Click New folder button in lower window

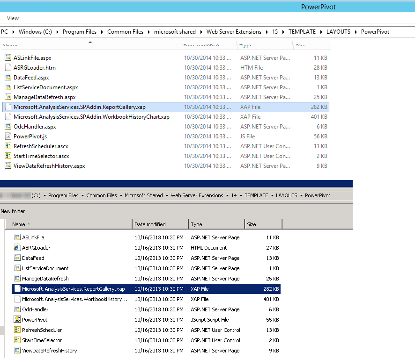(13, 211)
